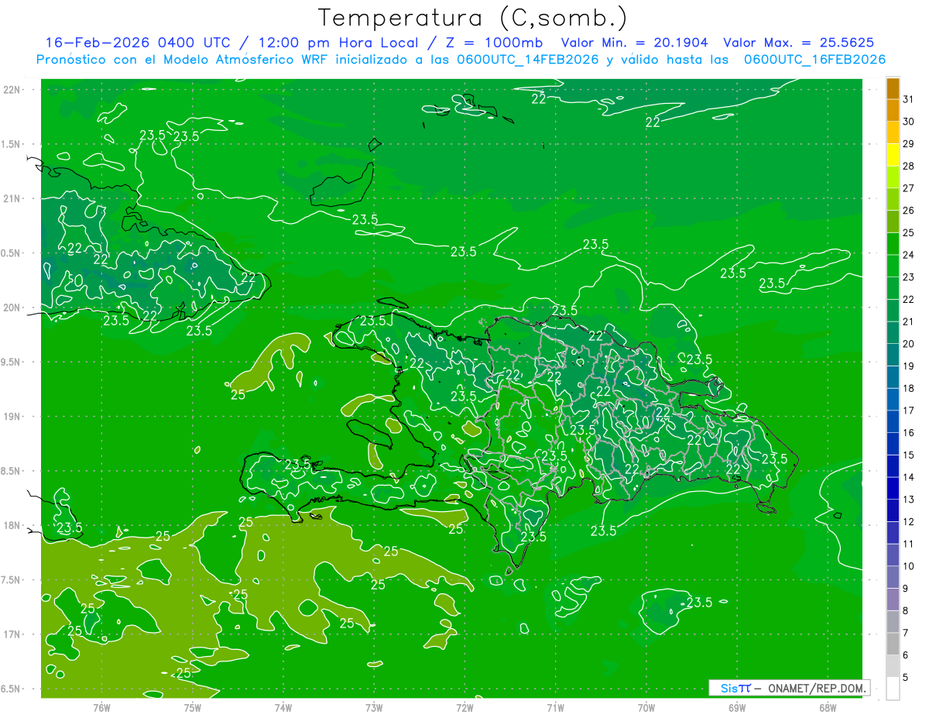Click the brown swatch above 31 on the scale
The height and width of the screenshot is (718, 929).
point(893,88)
